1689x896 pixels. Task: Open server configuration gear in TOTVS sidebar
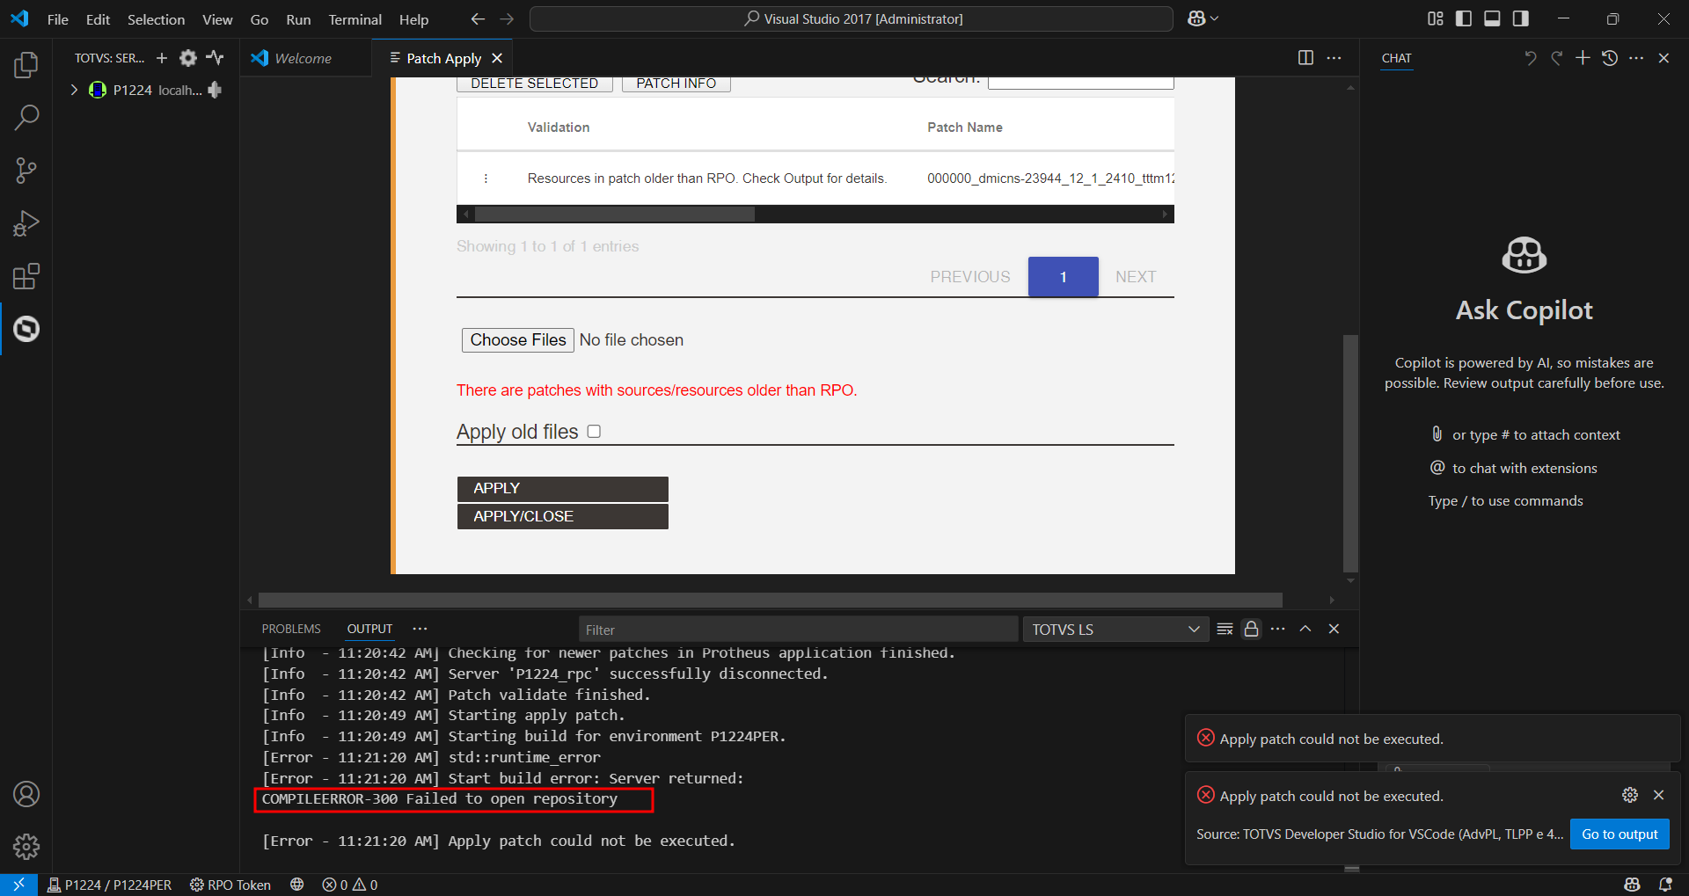click(x=188, y=58)
